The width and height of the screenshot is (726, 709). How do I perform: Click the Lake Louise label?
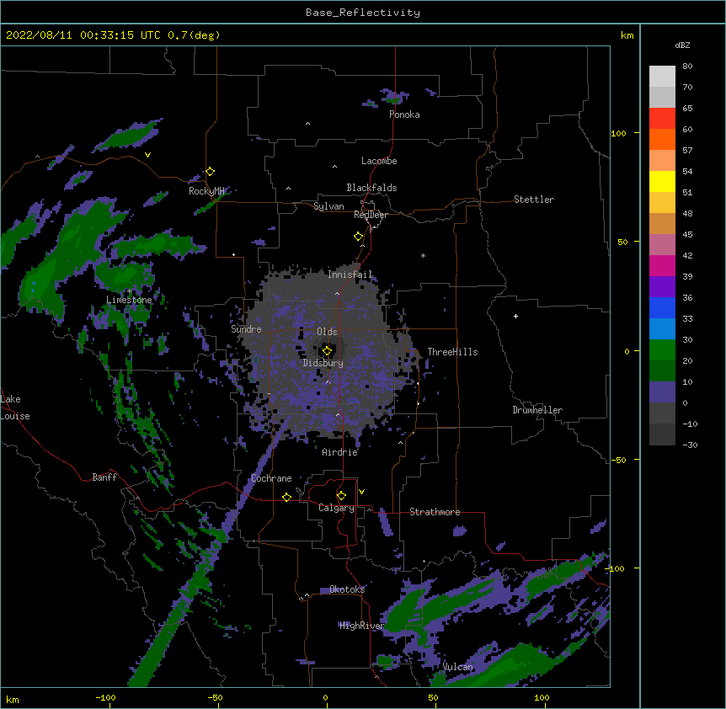(15, 408)
